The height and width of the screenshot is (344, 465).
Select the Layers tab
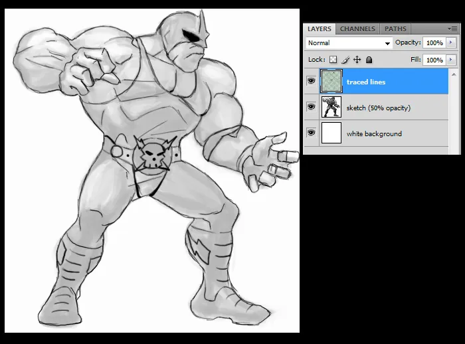click(x=319, y=29)
